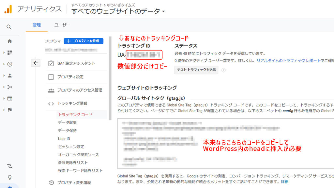Open the Behavior window icon
The image size is (334, 188).
9,99
